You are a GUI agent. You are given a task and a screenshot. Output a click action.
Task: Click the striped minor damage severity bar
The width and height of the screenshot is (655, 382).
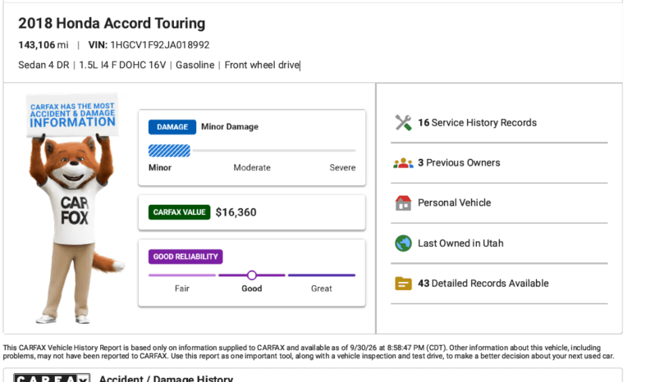(x=169, y=151)
